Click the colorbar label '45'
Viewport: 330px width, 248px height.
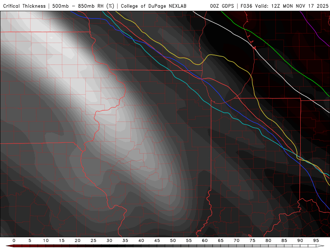(x=157, y=241)
